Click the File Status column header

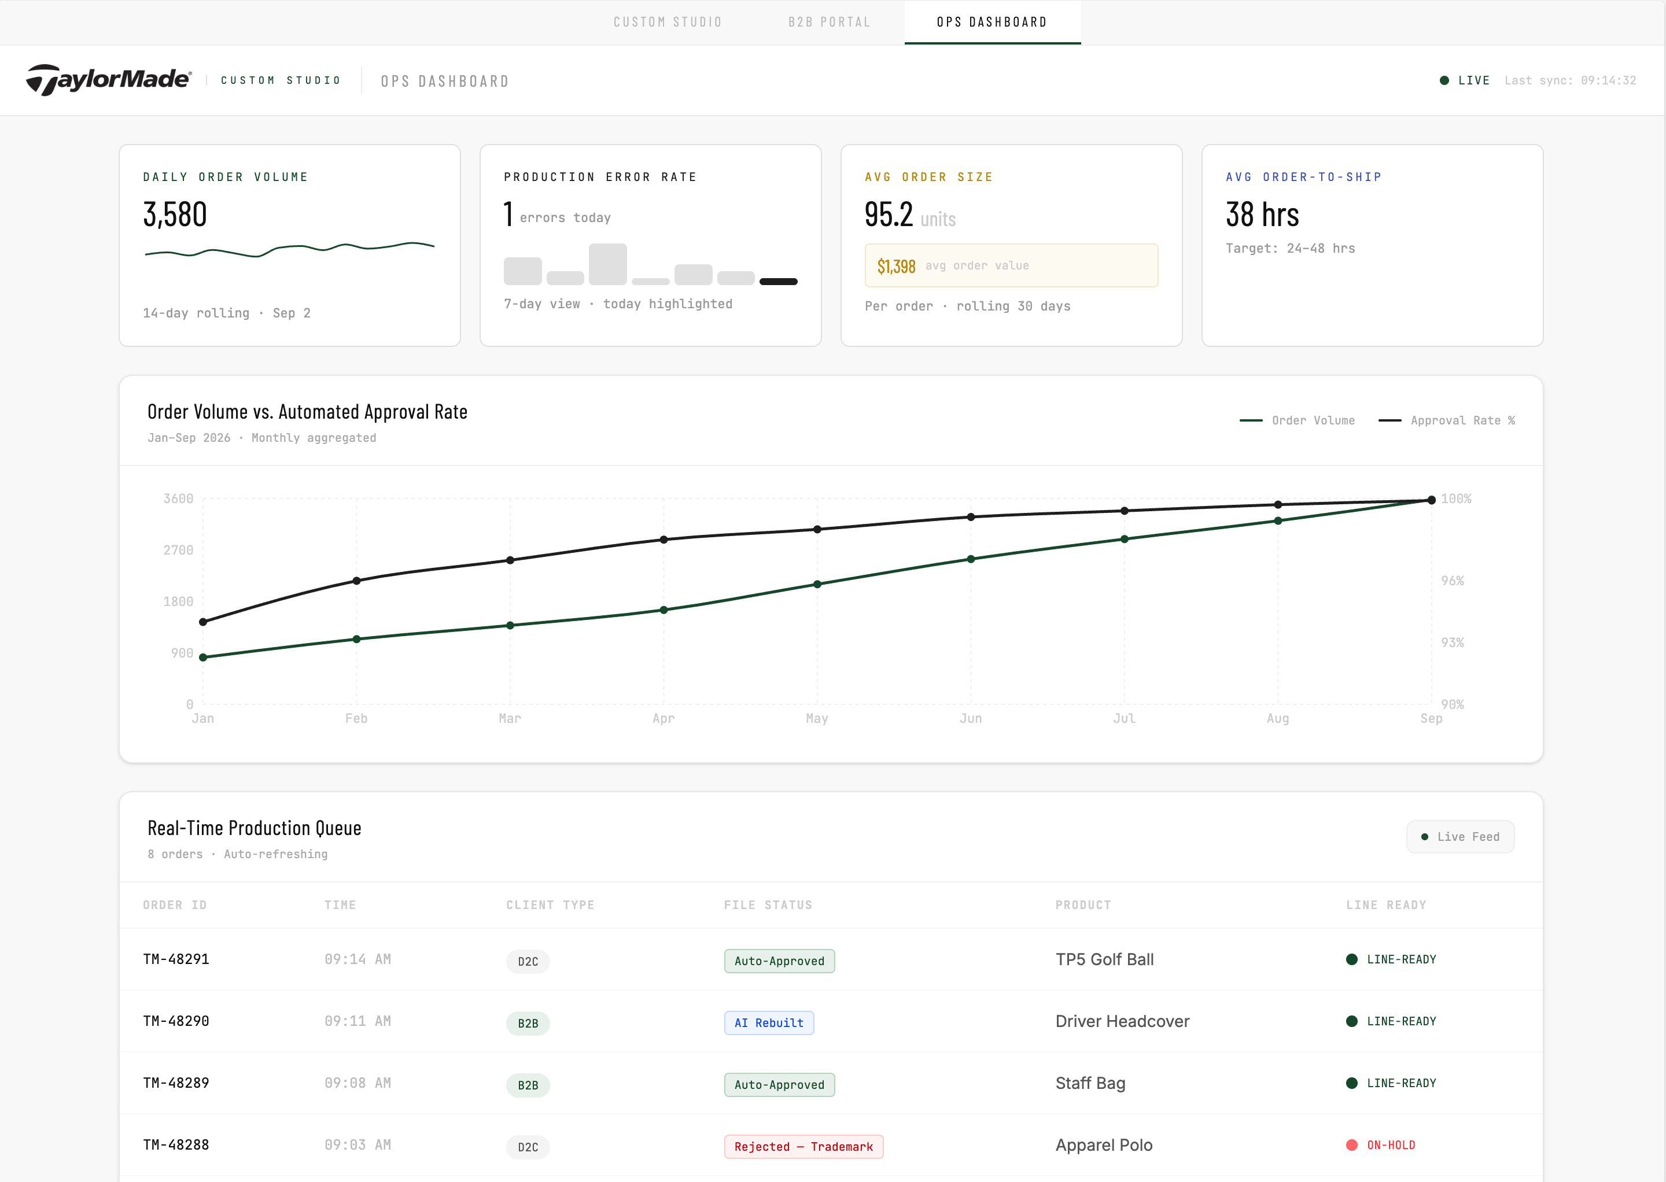click(768, 904)
